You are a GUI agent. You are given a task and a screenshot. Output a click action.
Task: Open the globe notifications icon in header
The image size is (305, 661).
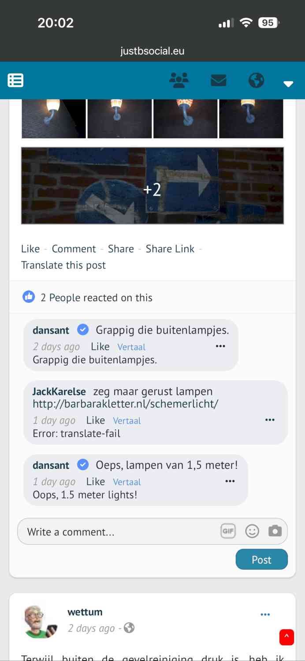coord(256,80)
